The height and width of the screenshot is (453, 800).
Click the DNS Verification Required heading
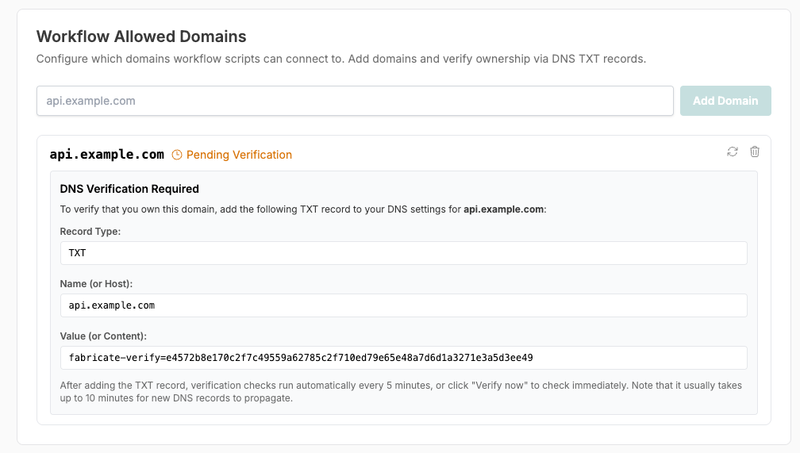coord(129,189)
